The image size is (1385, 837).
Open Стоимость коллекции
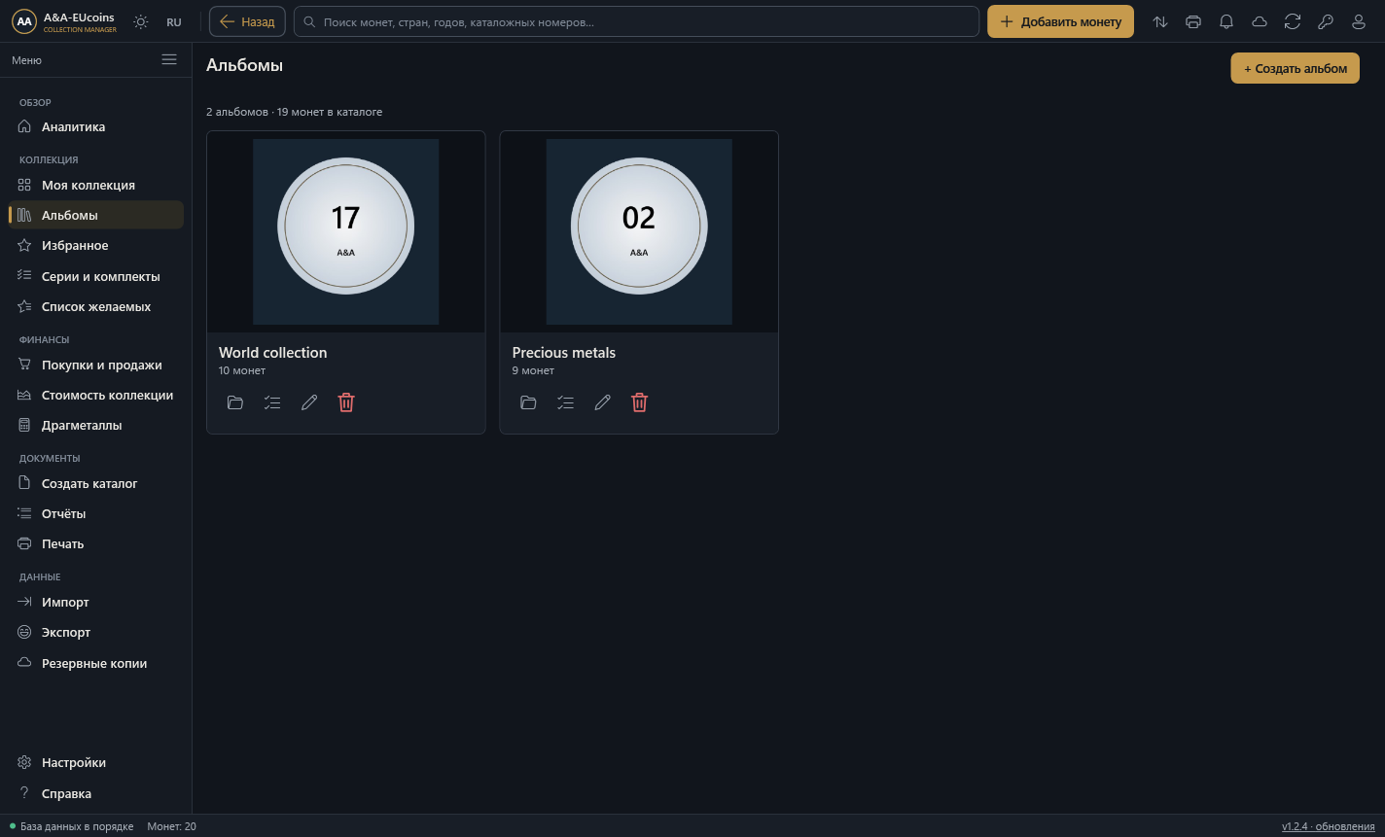click(96, 395)
